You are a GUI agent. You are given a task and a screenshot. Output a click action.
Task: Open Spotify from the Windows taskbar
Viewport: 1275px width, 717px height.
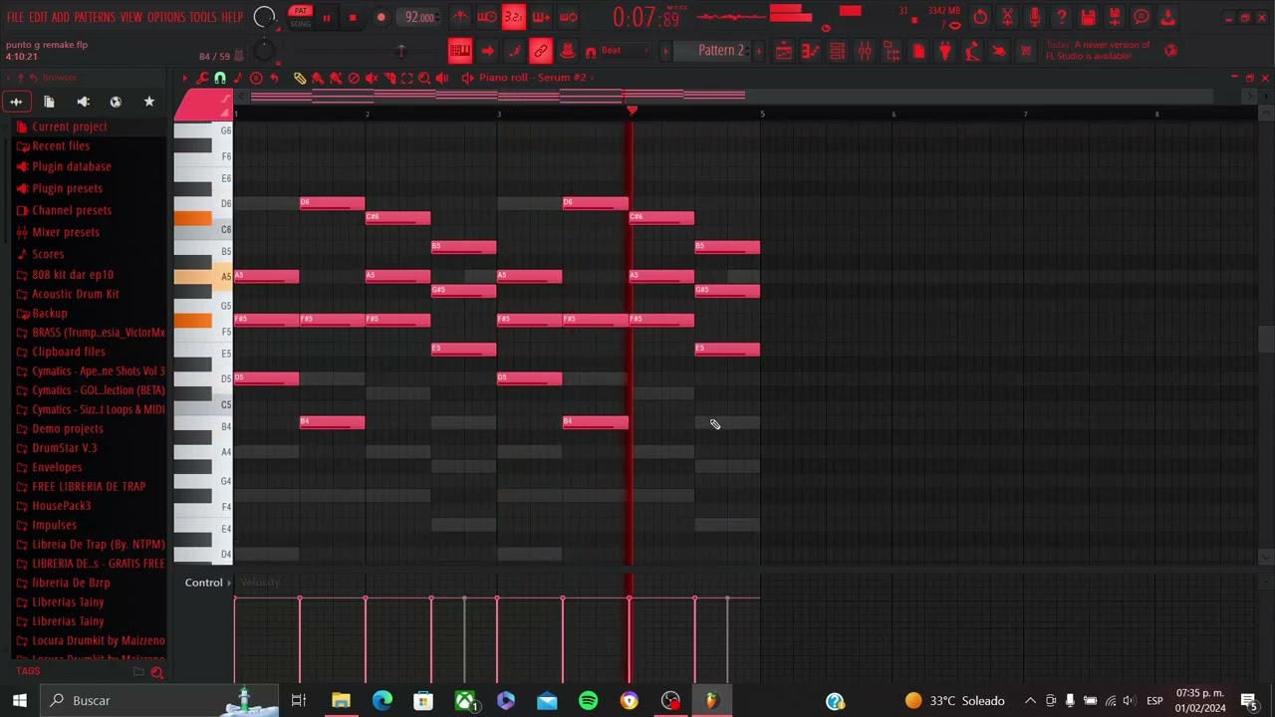(588, 701)
